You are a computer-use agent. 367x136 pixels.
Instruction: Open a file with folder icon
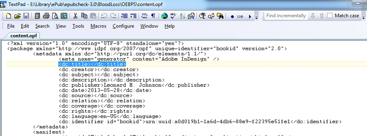[17, 16]
